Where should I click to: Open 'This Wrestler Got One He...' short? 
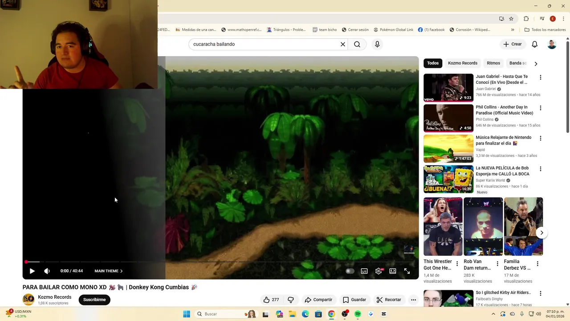coord(443,226)
